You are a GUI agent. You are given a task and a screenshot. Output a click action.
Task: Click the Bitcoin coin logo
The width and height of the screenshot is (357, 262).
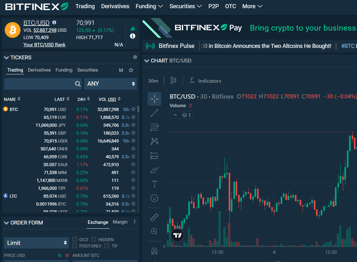tap(13, 30)
